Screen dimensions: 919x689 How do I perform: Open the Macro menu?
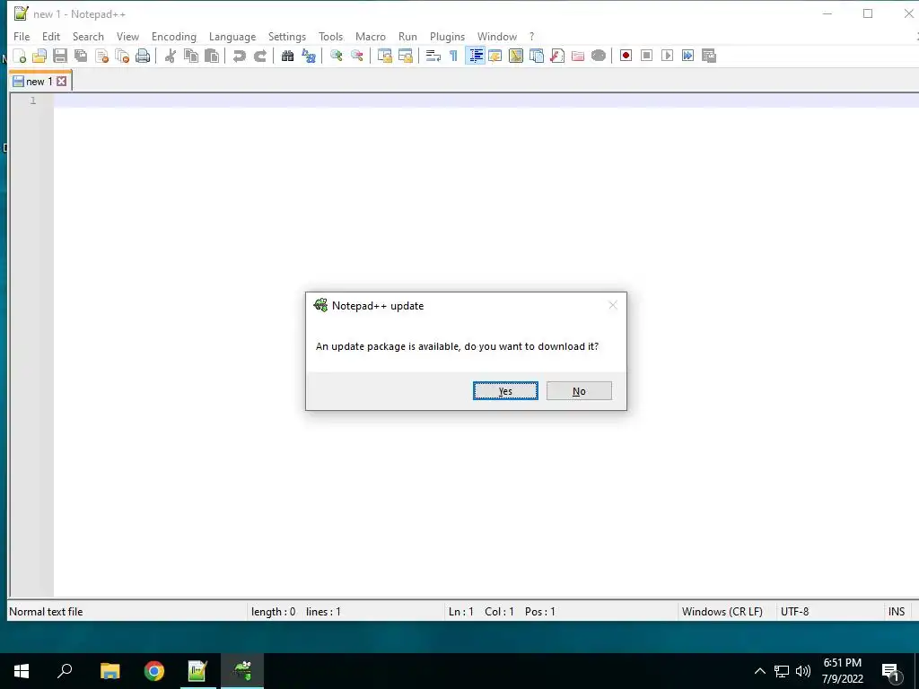pyautogui.click(x=371, y=36)
